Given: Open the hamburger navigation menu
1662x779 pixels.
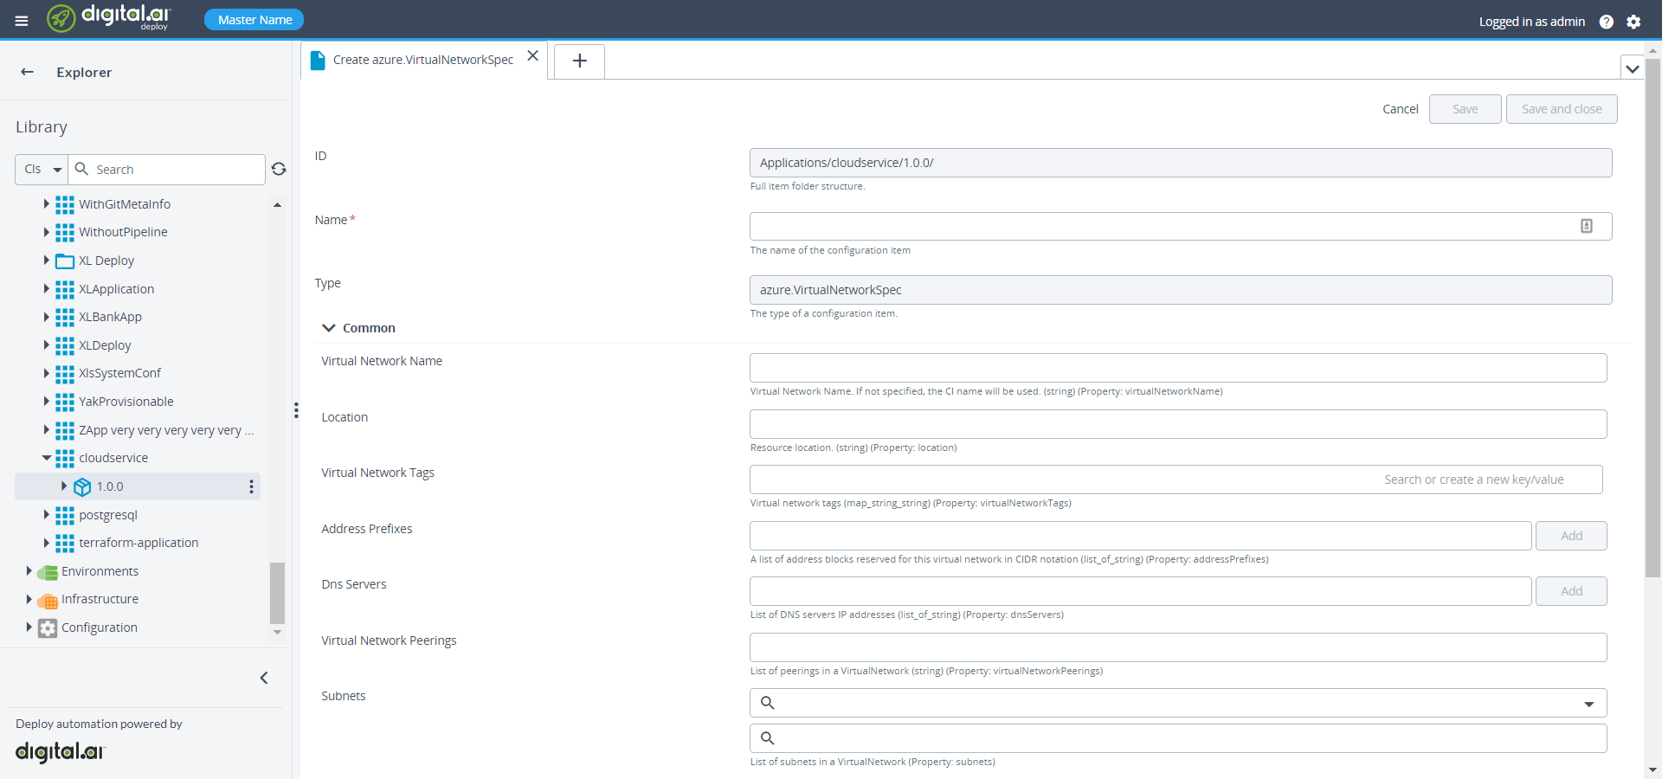Looking at the screenshot, I should (21, 20).
